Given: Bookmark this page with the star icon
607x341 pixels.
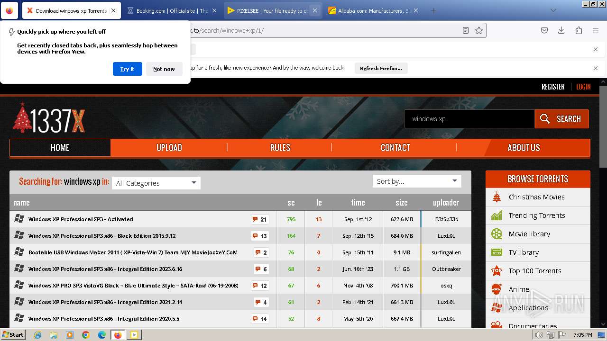Looking at the screenshot, I should point(479,30).
